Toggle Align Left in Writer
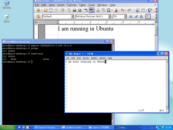 pos(148,17)
